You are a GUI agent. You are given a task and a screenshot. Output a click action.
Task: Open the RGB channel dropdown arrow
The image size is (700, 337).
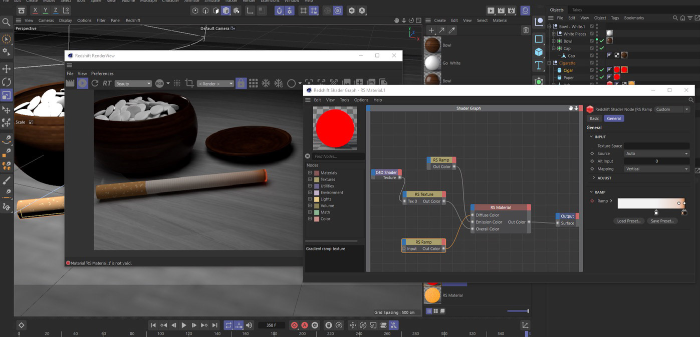[x=168, y=83]
